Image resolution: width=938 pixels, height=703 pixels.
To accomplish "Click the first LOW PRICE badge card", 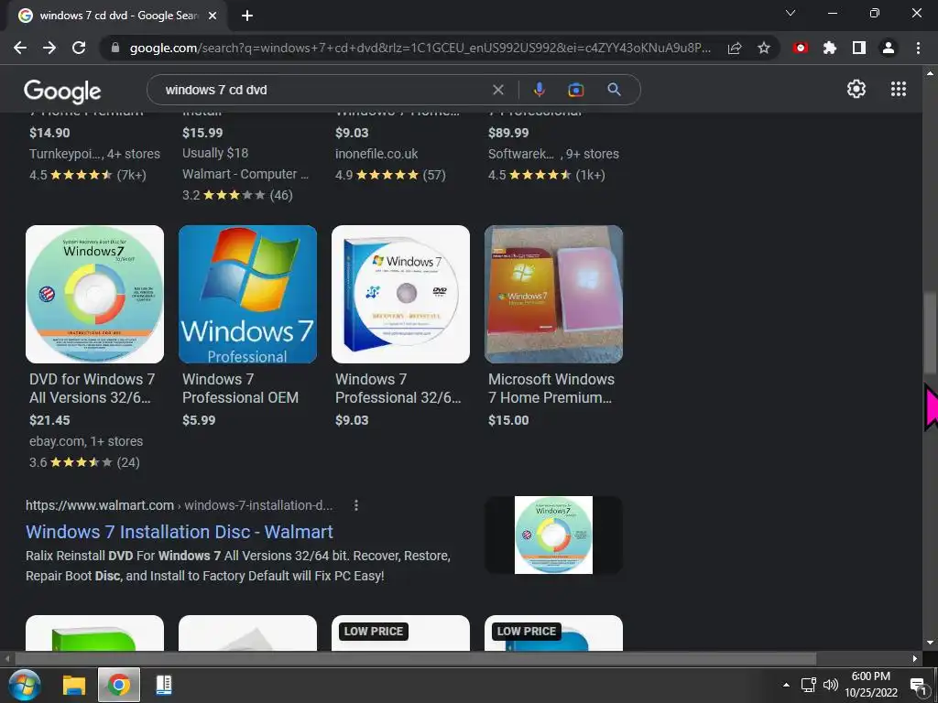I will point(401,633).
